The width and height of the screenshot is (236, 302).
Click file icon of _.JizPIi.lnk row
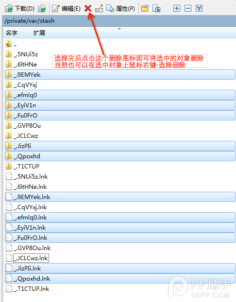point(9,268)
